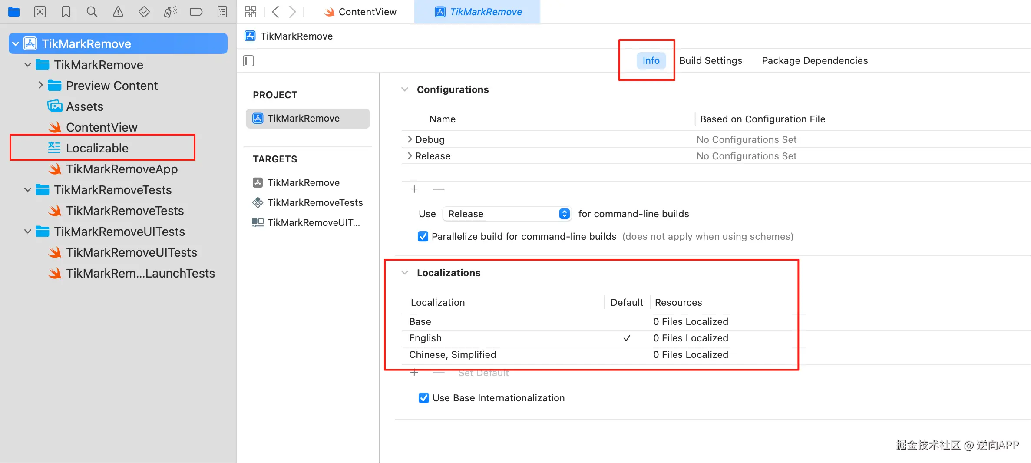Collapse the Localizations section
Viewport: 1031px width, 463px height.
405,273
